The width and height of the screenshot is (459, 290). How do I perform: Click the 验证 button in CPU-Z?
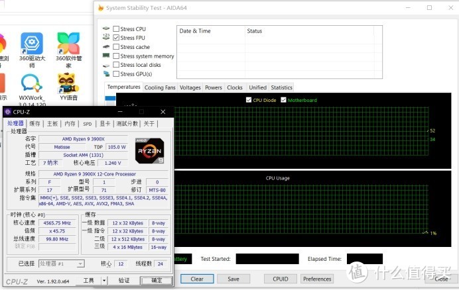click(124, 281)
